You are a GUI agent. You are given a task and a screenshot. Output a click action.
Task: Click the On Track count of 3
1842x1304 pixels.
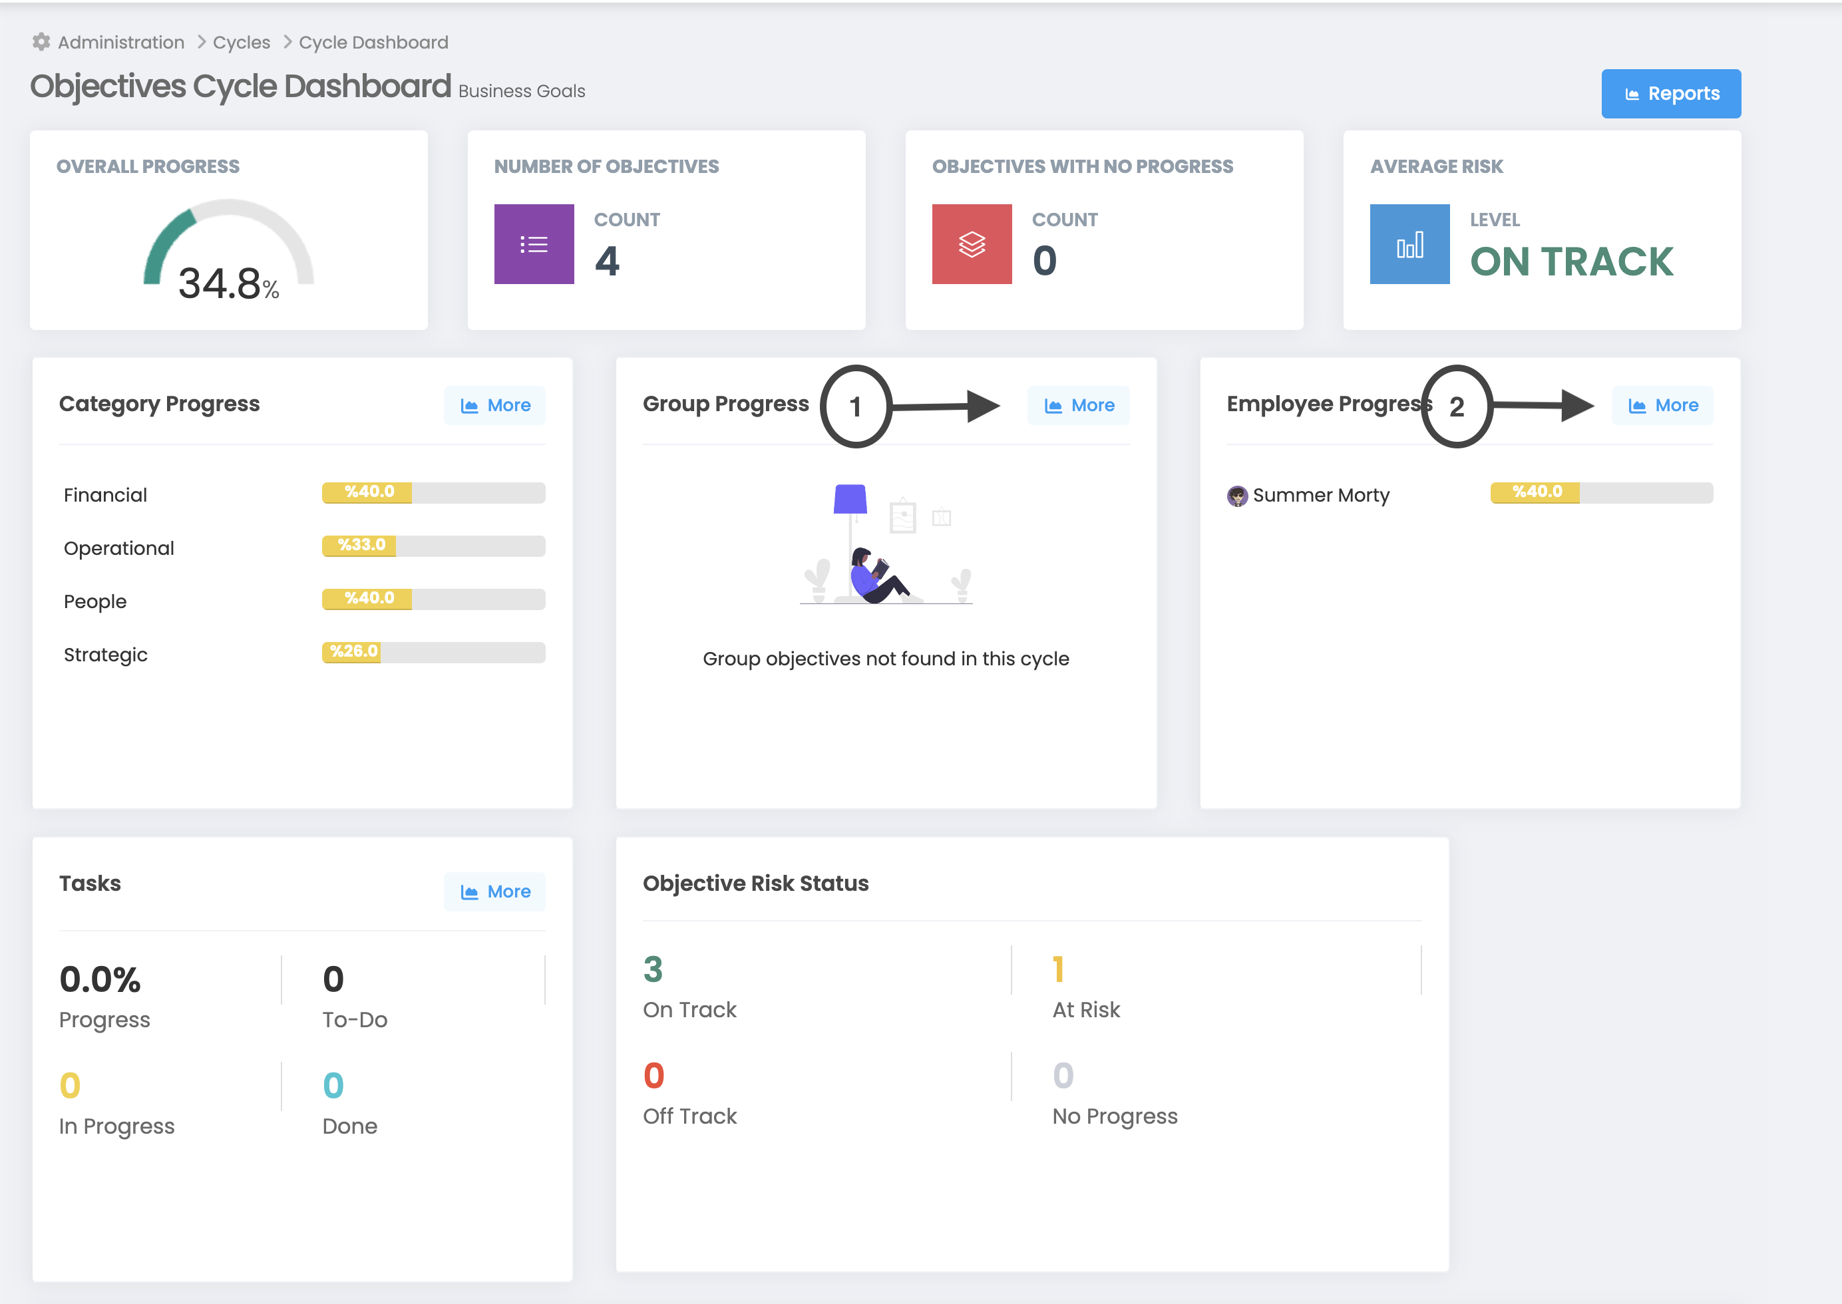tap(653, 969)
